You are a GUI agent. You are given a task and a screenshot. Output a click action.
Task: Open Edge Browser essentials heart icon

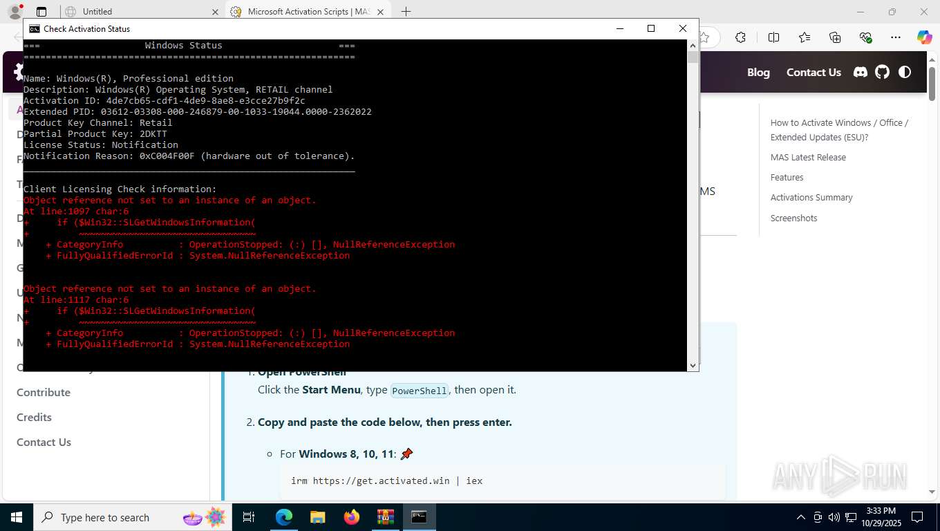point(865,37)
